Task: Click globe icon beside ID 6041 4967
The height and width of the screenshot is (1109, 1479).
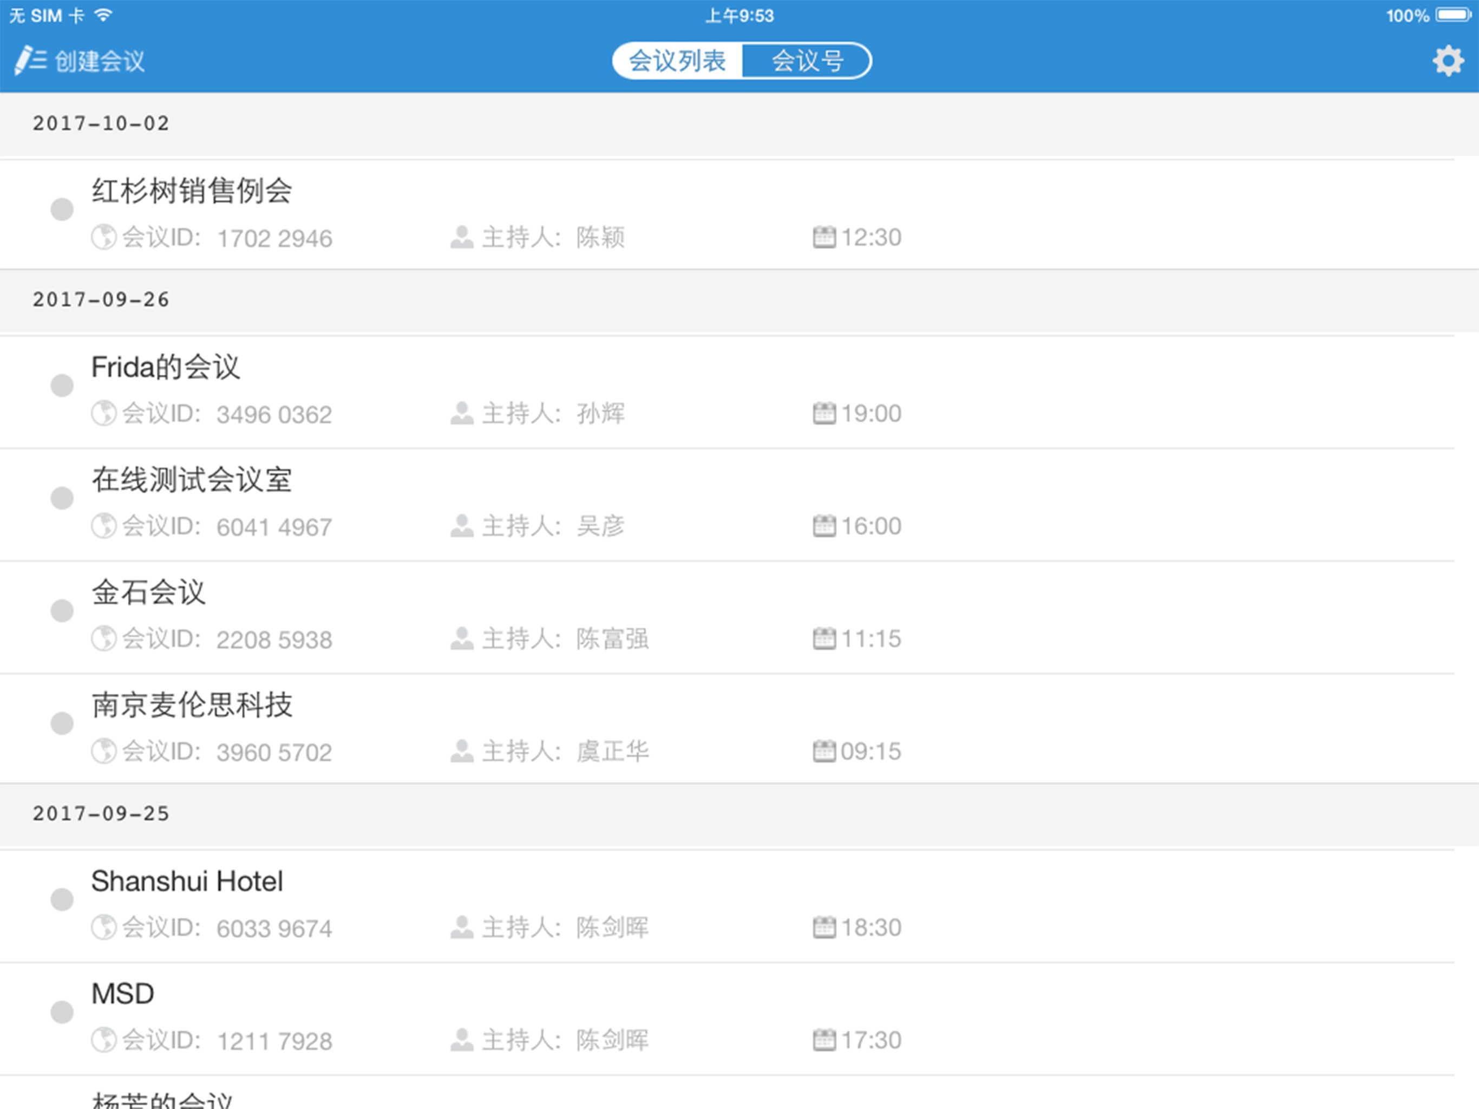Action: [103, 526]
